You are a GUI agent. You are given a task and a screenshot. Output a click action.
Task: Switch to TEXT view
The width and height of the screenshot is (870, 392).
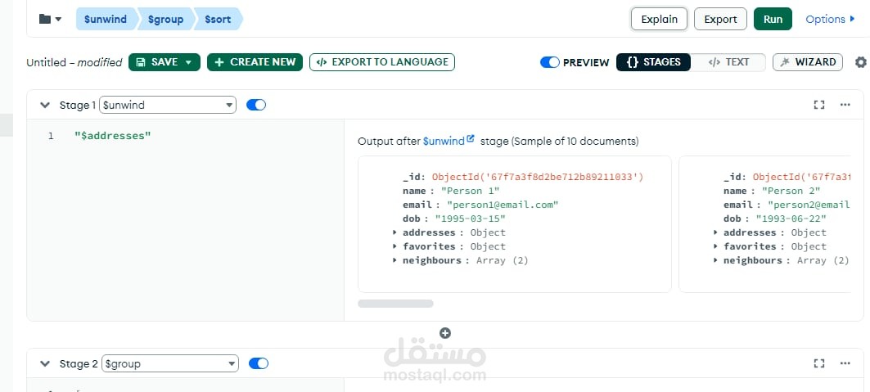(728, 62)
